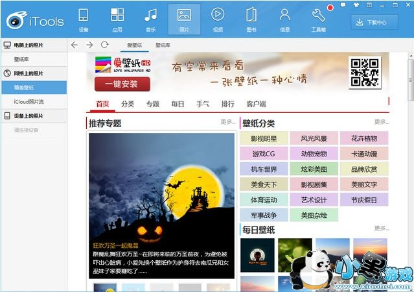This screenshot has height=292, width=414.
Task: Choose the 风光风景 category
Action: point(314,138)
